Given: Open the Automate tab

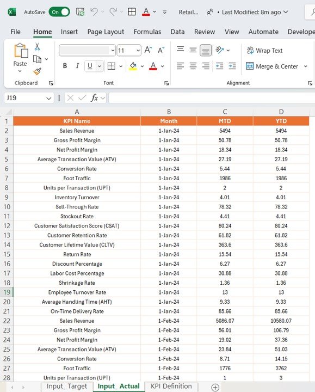Looking at the screenshot, I should [x=263, y=32].
